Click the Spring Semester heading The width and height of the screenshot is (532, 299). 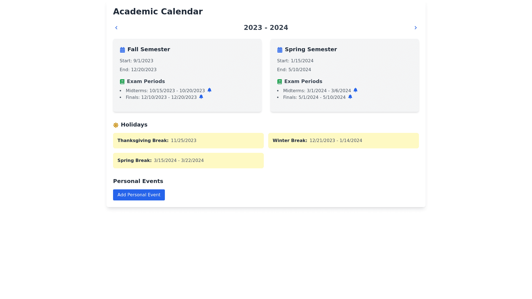tap(311, 49)
